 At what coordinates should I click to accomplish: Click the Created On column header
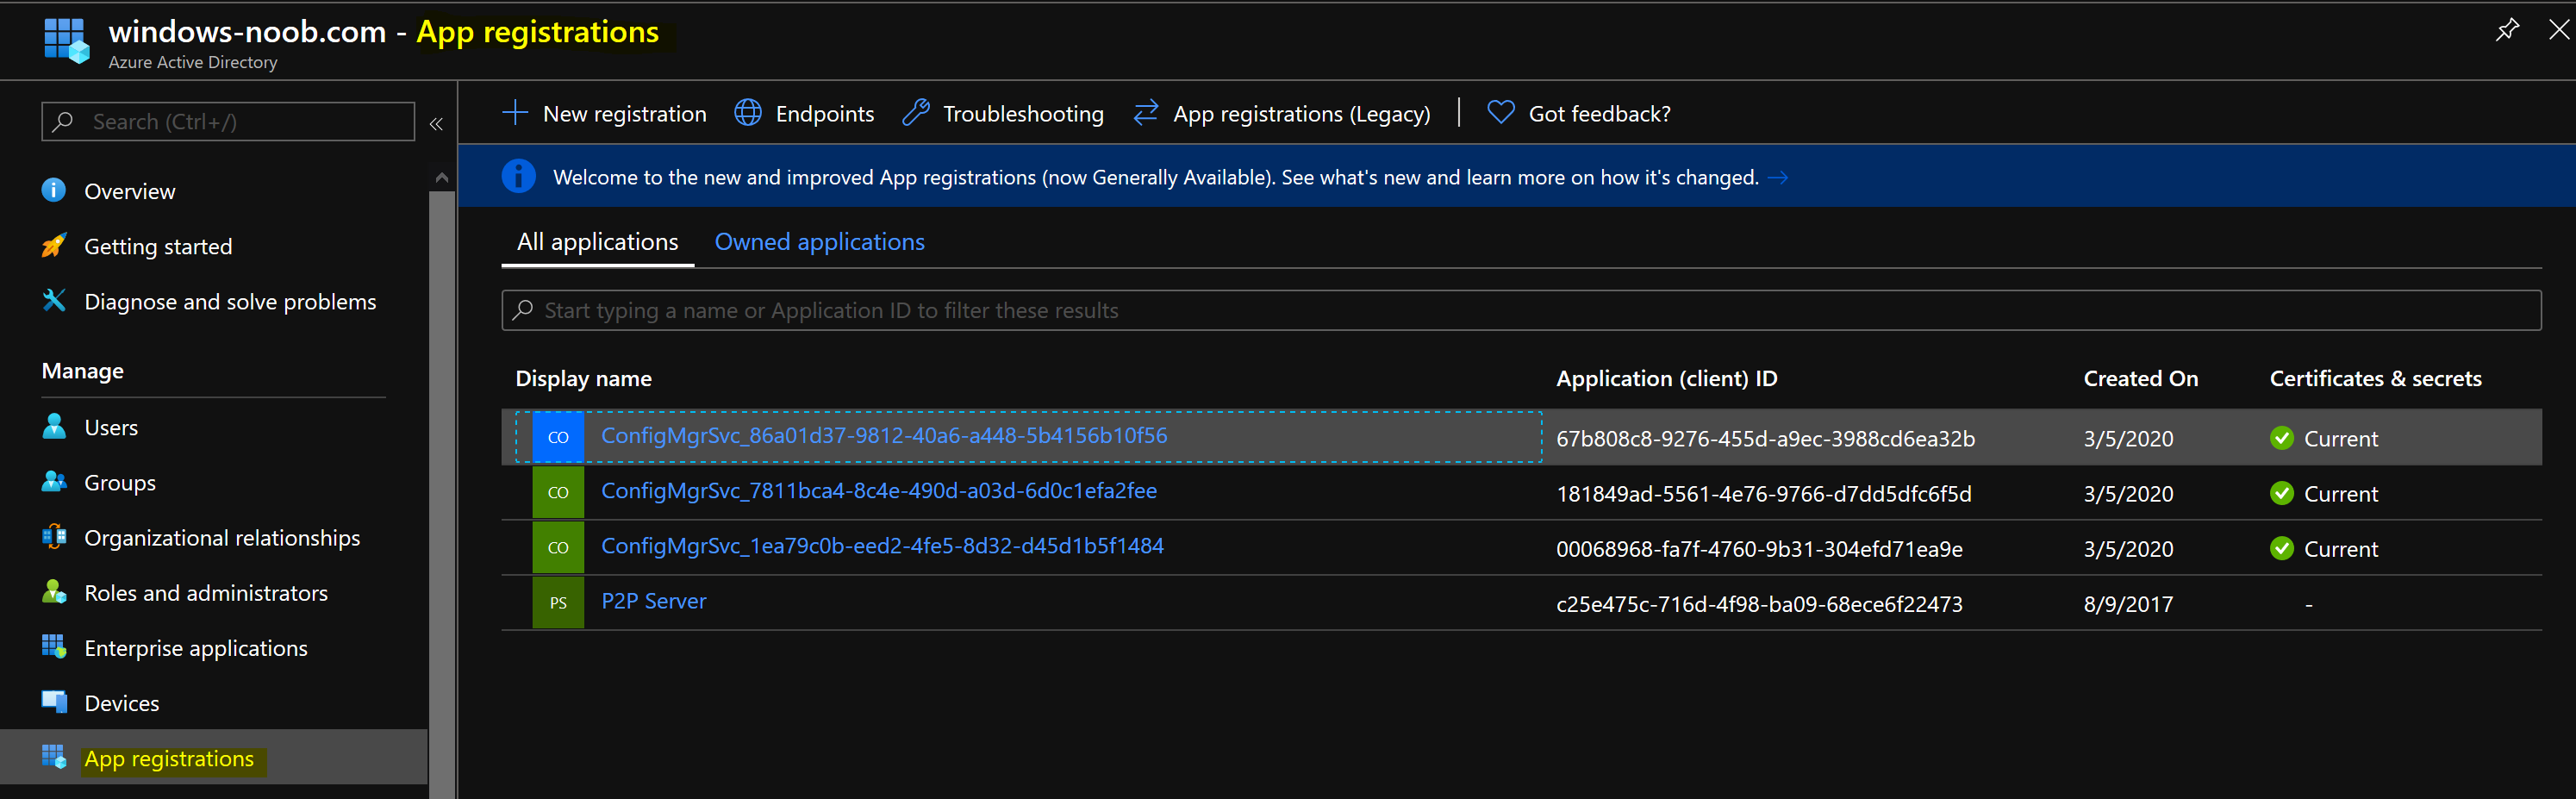coord(2140,379)
